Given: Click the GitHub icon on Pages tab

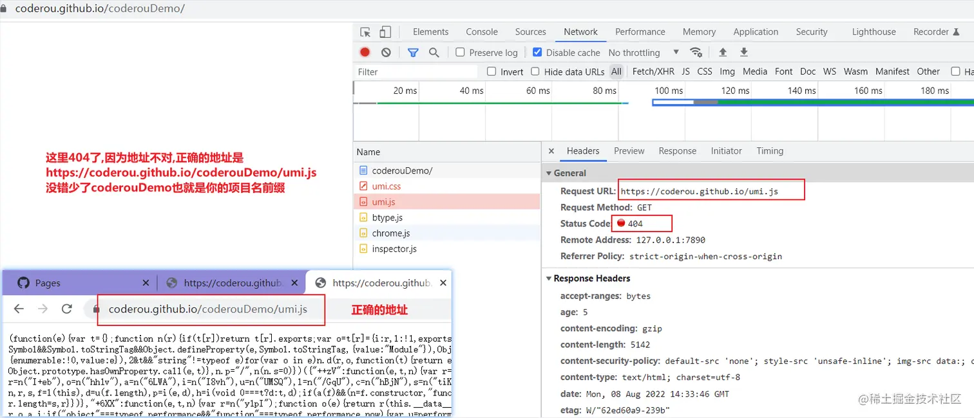Looking at the screenshot, I should click(x=23, y=282).
